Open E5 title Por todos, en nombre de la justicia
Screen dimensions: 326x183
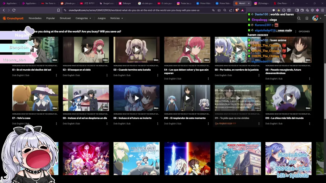pyautogui.click(x=237, y=70)
